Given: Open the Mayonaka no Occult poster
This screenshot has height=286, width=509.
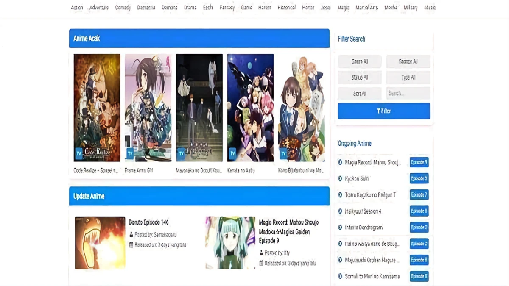Looking at the screenshot, I should click(199, 108).
